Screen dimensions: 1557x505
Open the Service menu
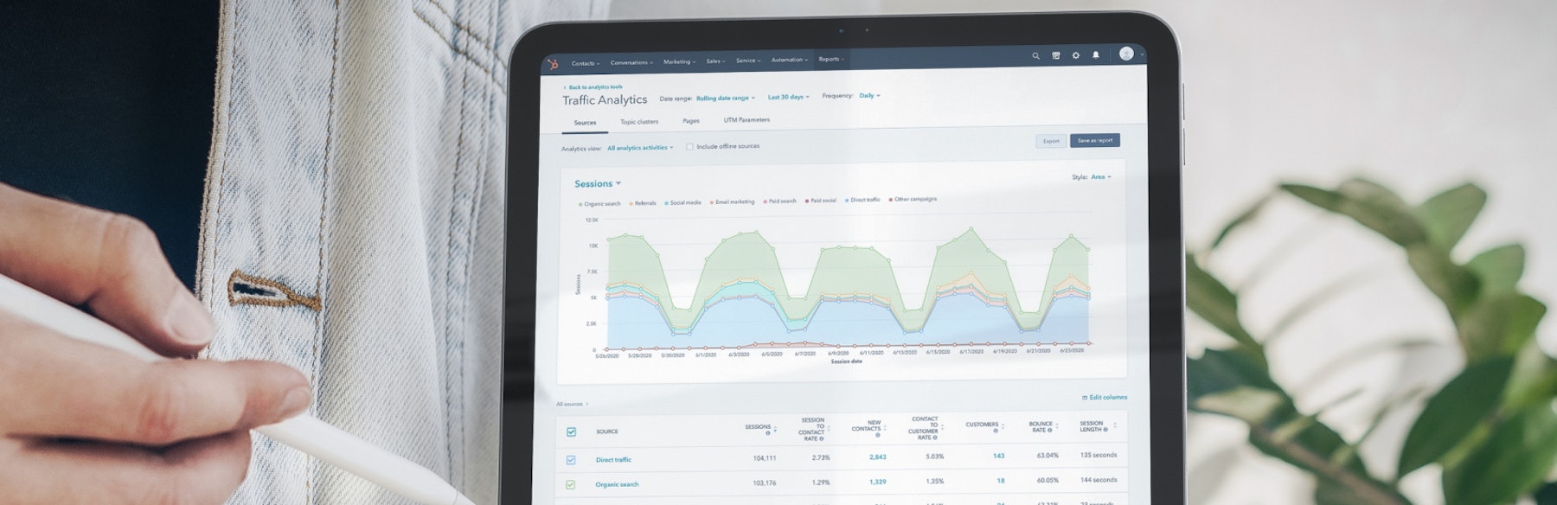(x=748, y=61)
